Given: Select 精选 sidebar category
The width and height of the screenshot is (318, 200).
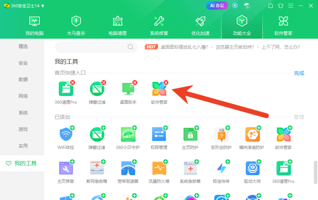Looking at the screenshot, I should (x=23, y=46).
